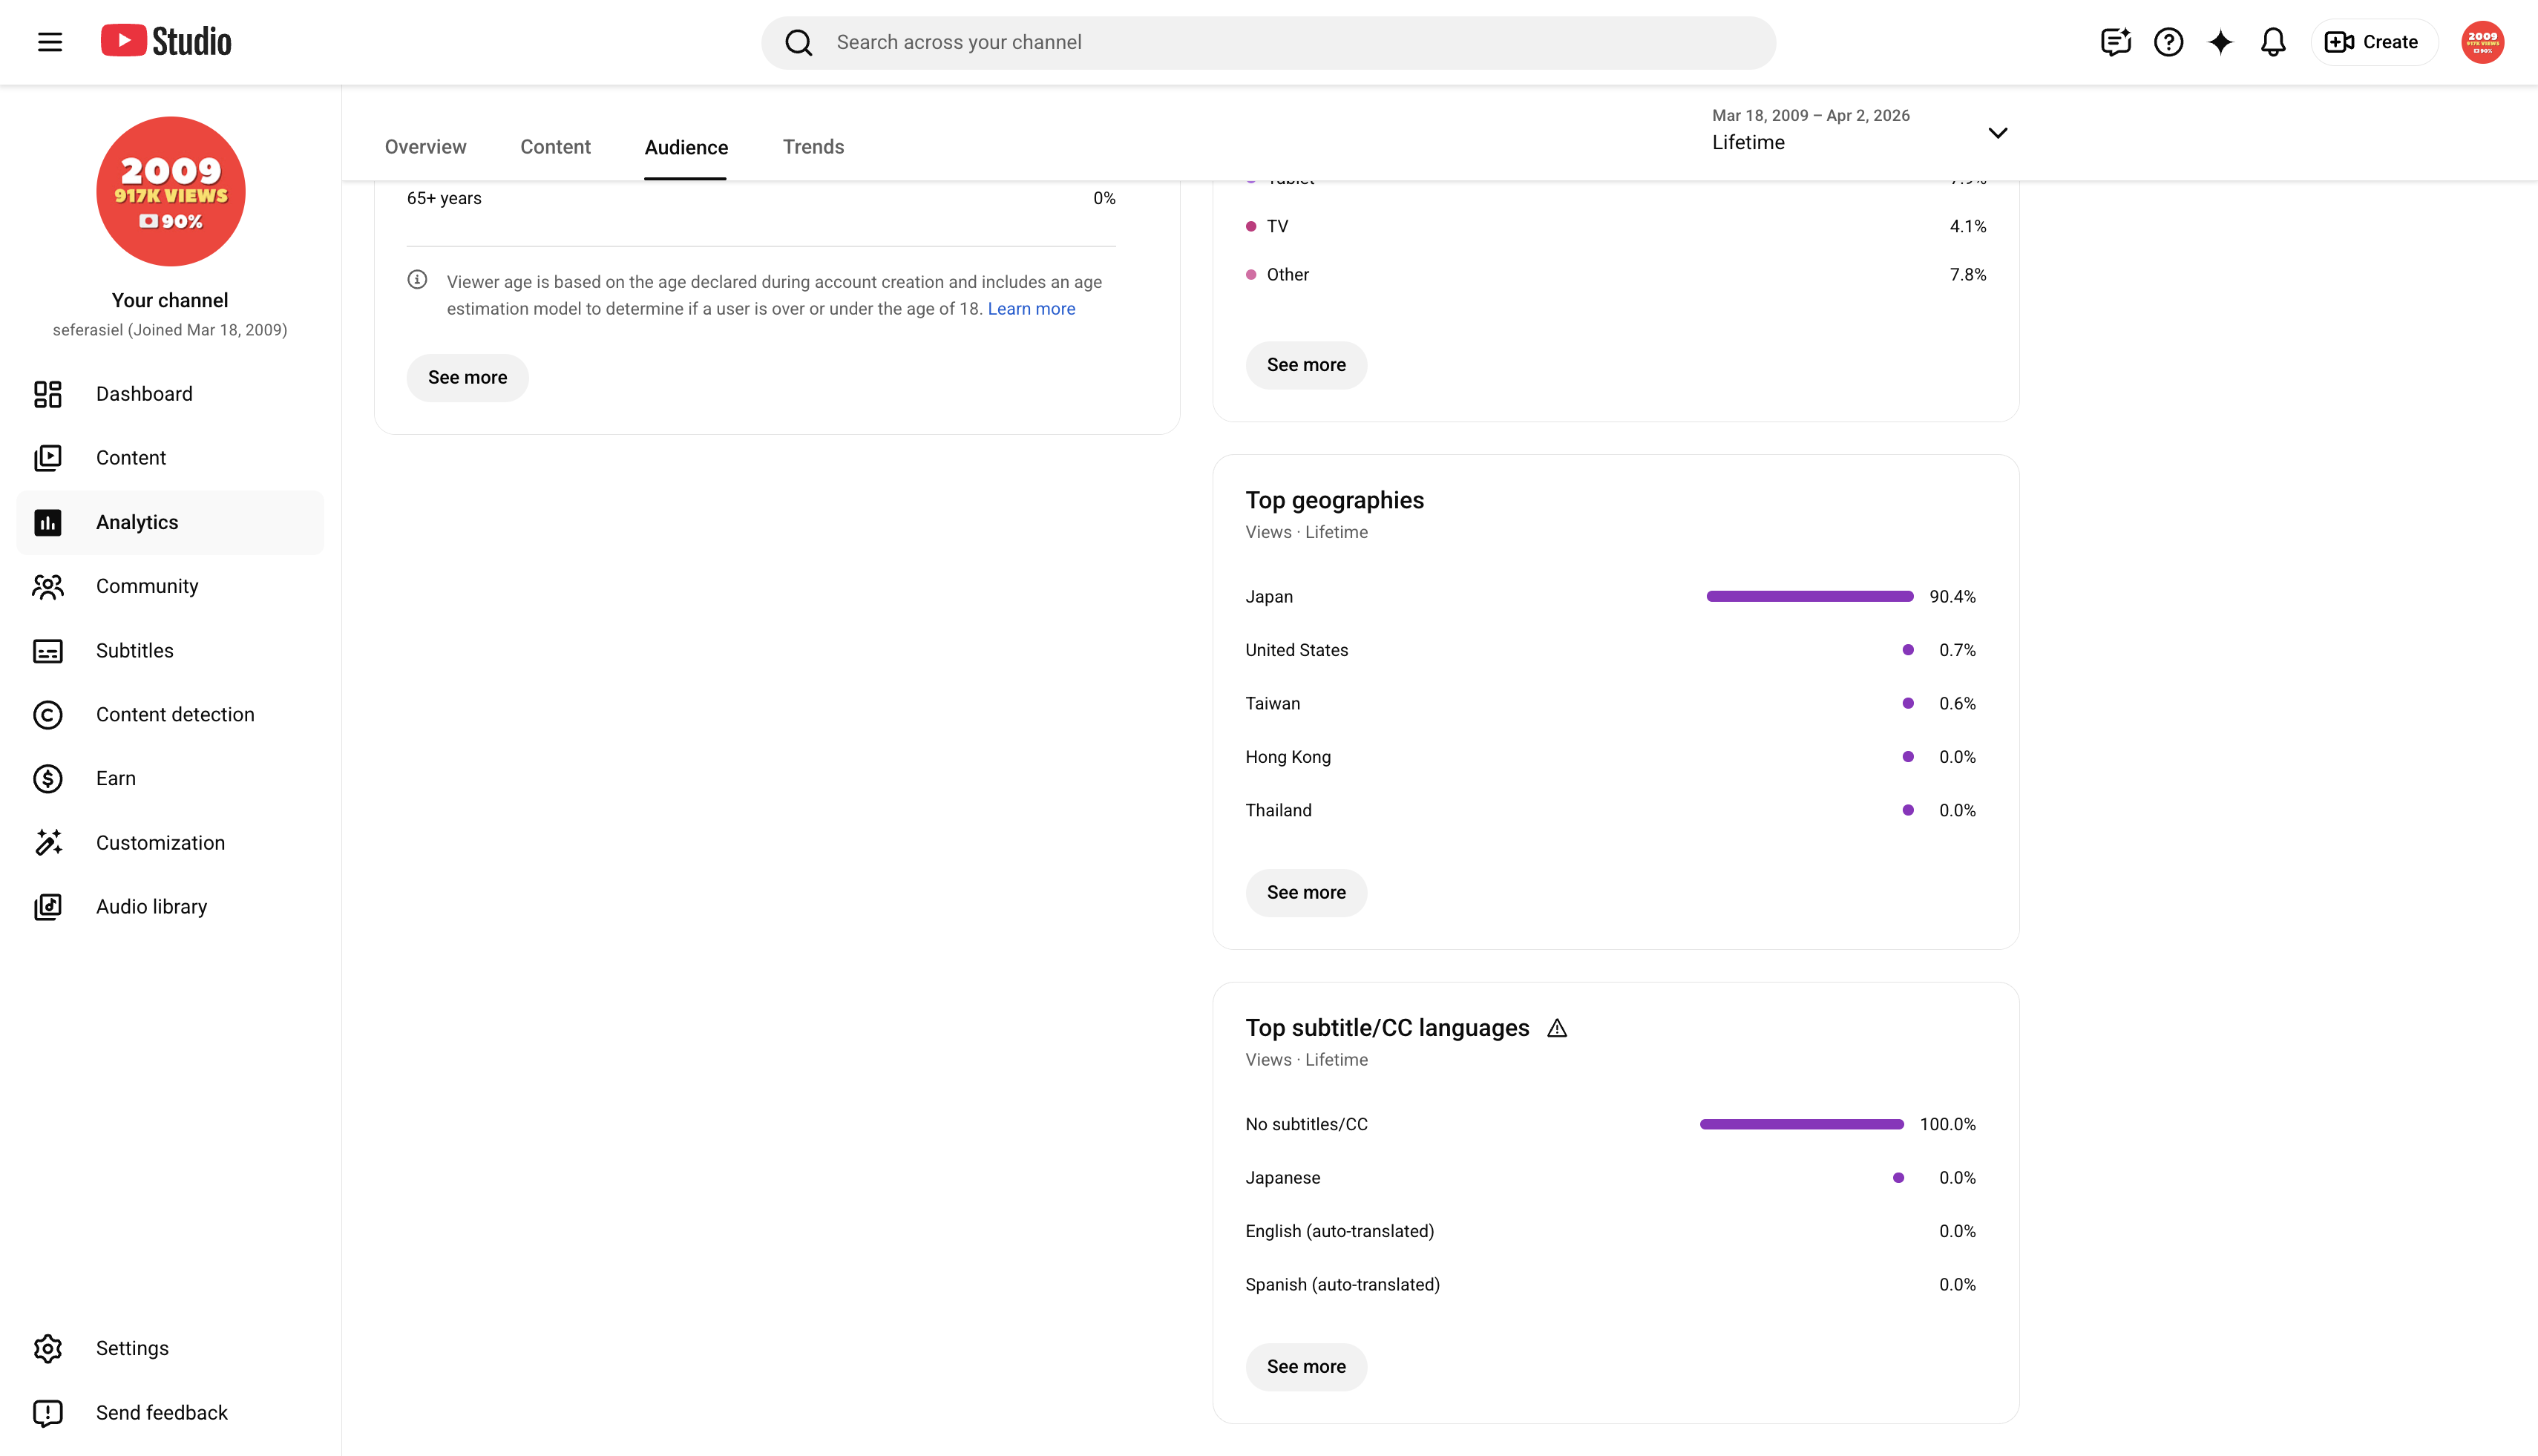Click the United States geography row
Viewport: 2538px width, 1456px height.
[x=1610, y=651]
